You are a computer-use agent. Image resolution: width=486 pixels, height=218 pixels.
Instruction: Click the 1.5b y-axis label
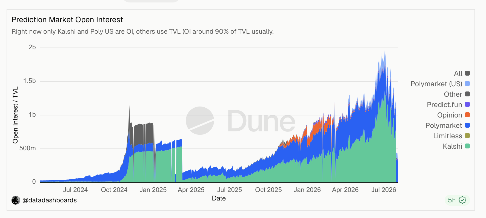pos(30,81)
